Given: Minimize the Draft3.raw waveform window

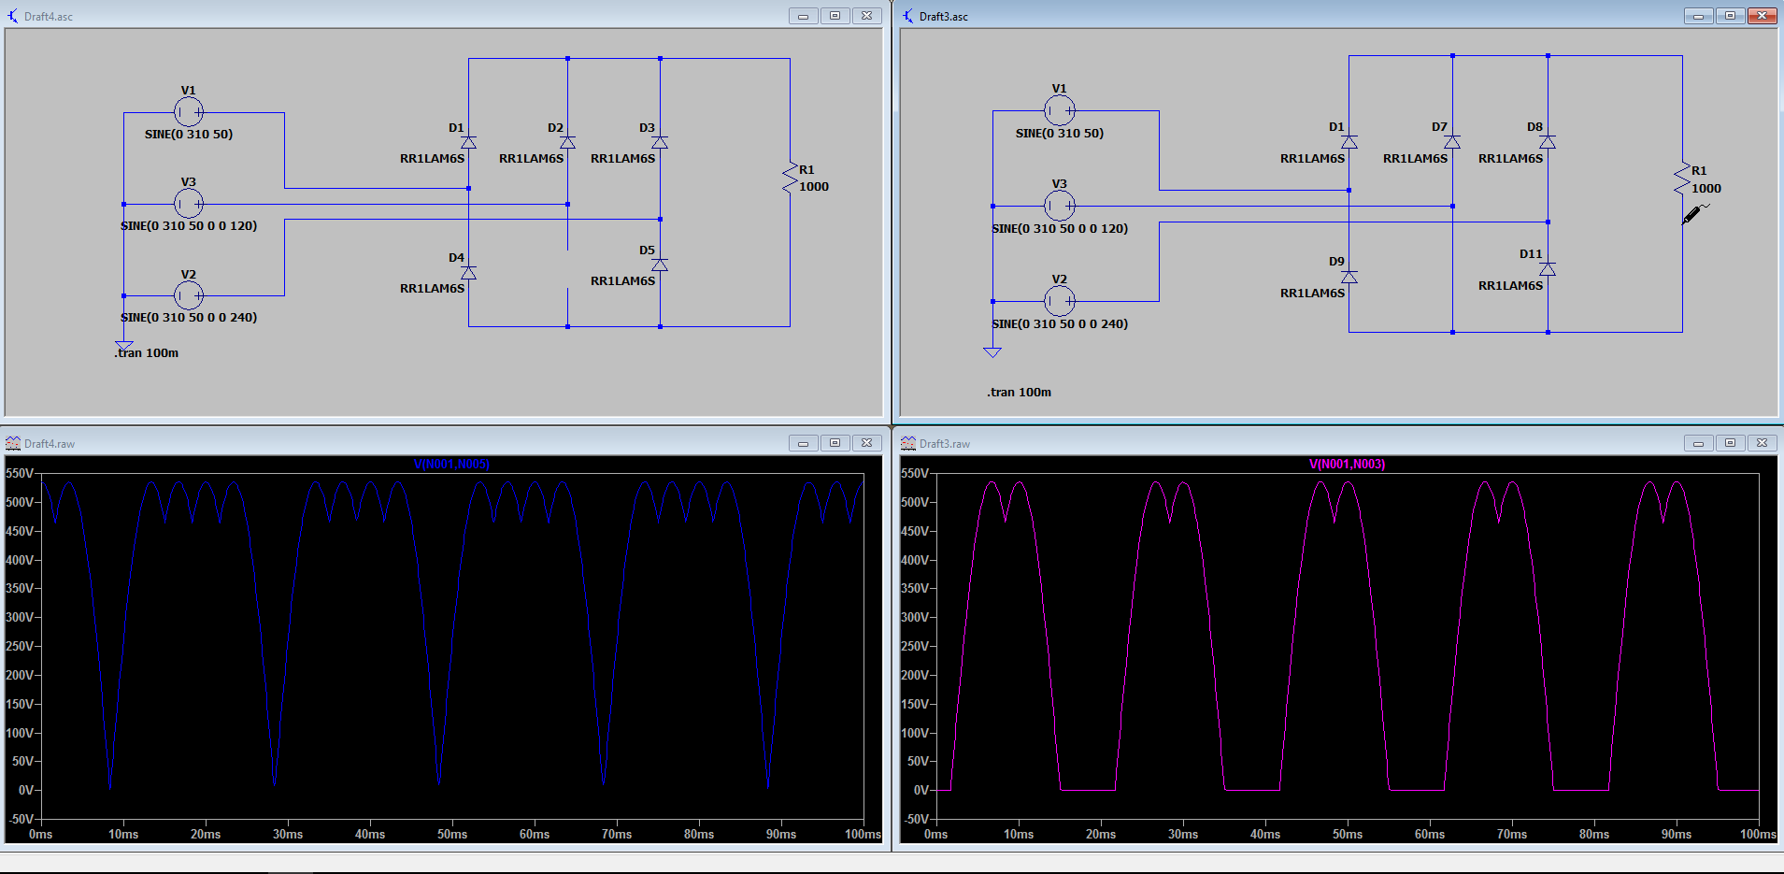Looking at the screenshot, I should (1698, 443).
